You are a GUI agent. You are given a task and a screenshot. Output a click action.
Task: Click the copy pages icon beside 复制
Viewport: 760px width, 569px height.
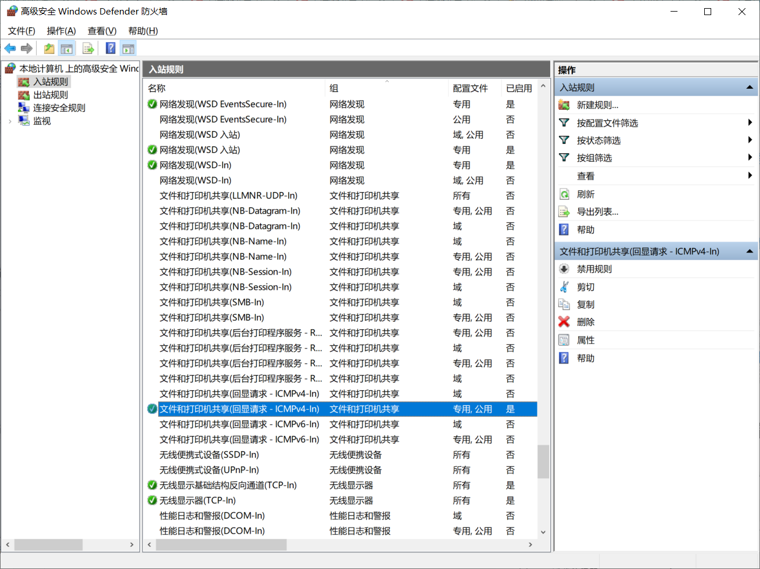click(x=564, y=304)
